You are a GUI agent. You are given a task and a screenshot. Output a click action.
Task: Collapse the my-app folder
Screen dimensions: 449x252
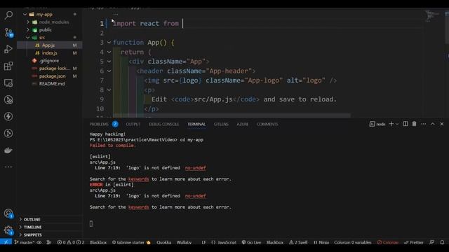[25, 14]
